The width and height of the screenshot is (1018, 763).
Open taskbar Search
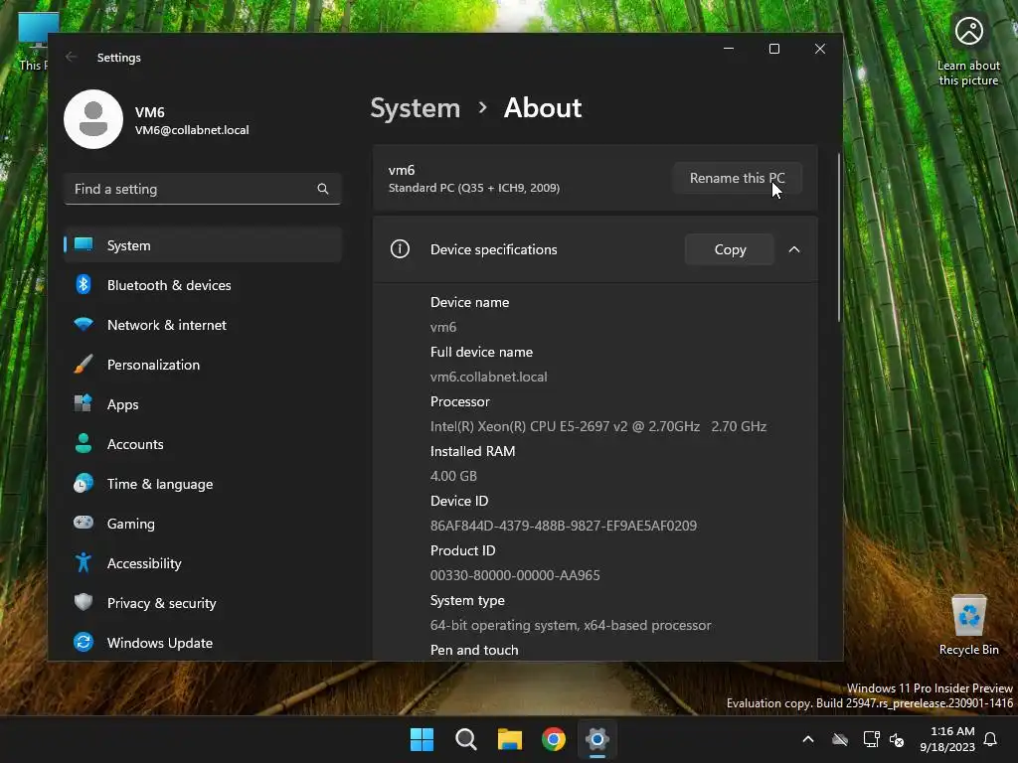coord(465,739)
